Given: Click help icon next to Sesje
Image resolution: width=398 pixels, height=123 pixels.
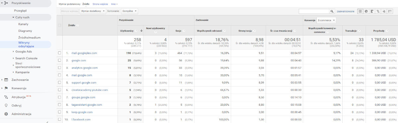Looking at the screenshot, I should coord(184,31).
